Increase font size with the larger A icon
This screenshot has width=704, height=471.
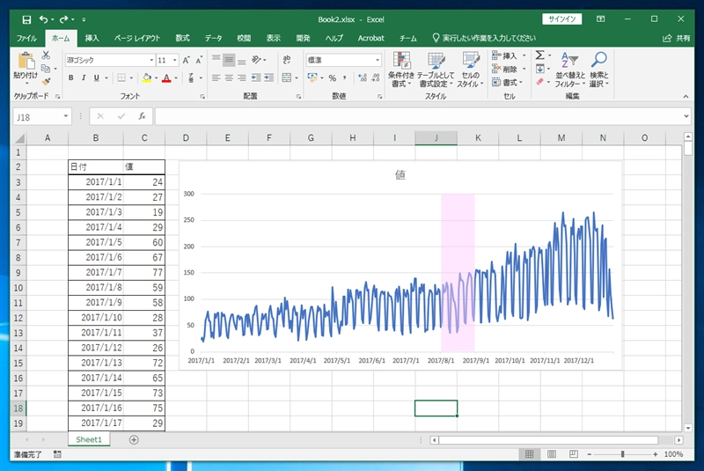tap(187, 60)
